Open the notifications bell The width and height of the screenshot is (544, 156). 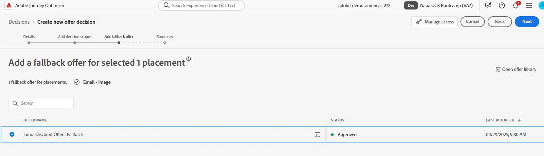pyautogui.click(x=515, y=5)
